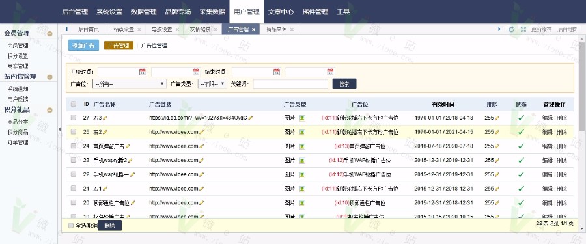
Task: Check the checkbox for ad ID 24
Action: [73, 146]
